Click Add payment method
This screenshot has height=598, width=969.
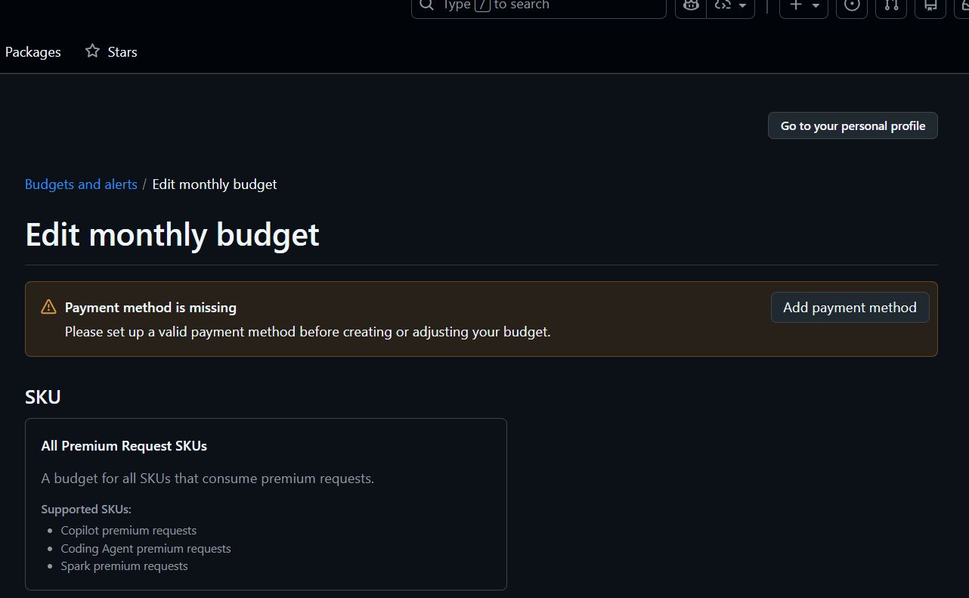pyautogui.click(x=850, y=307)
